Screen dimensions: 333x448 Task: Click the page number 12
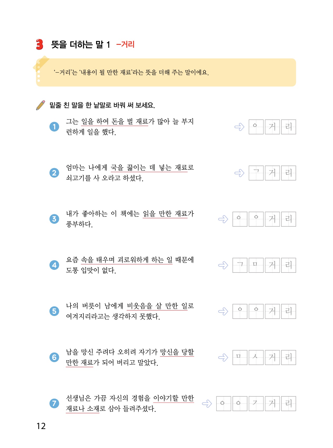click(41, 426)
